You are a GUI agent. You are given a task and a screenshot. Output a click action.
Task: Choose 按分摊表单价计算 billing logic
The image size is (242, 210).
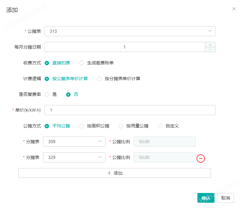[x=119, y=79]
